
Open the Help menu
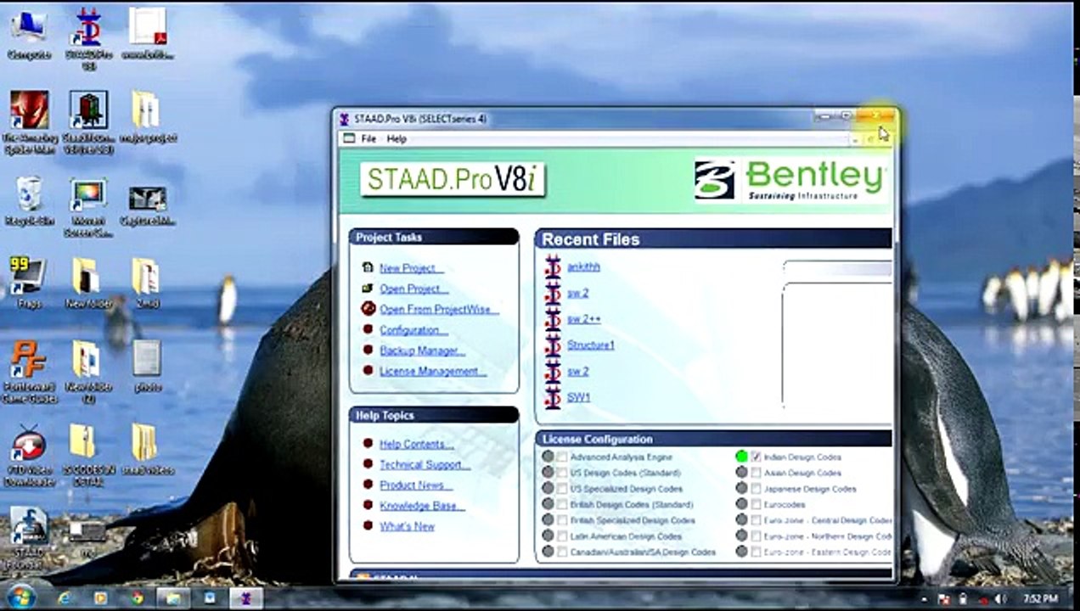coord(397,138)
